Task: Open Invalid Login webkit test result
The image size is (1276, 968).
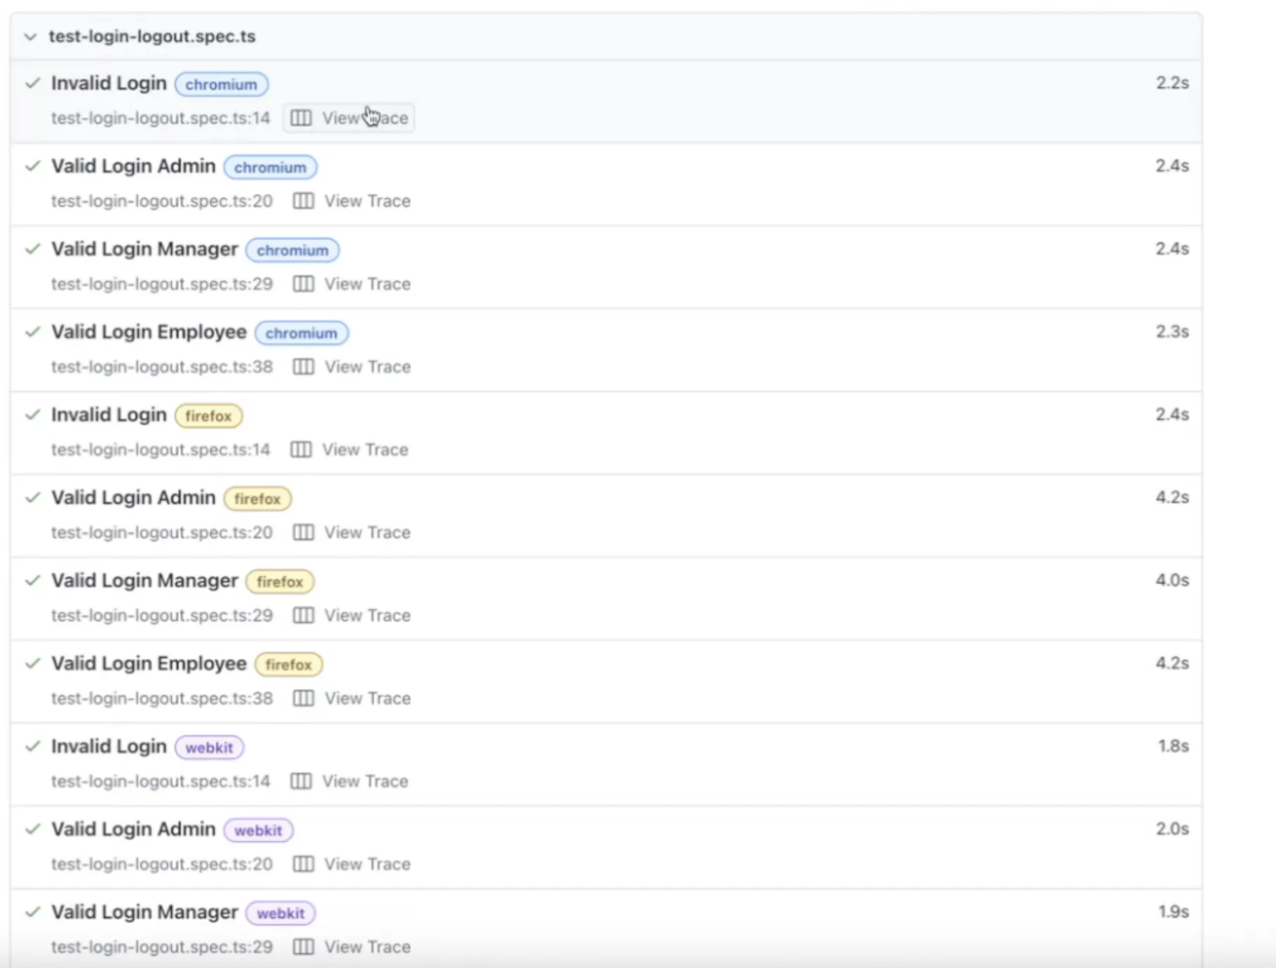Action: (x=109, y=747)
